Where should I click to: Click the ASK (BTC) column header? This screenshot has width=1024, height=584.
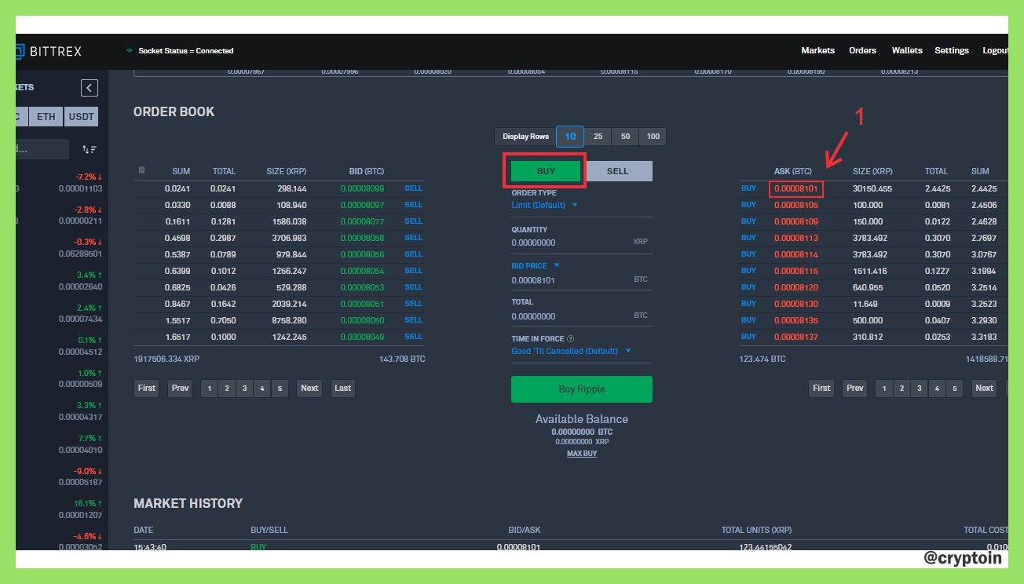pos(793,171)
